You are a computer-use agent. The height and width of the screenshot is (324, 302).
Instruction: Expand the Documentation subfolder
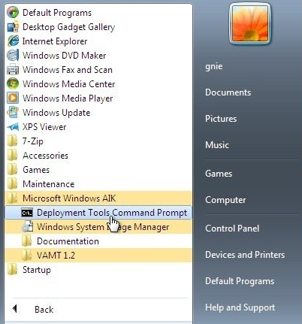[98, 241]
